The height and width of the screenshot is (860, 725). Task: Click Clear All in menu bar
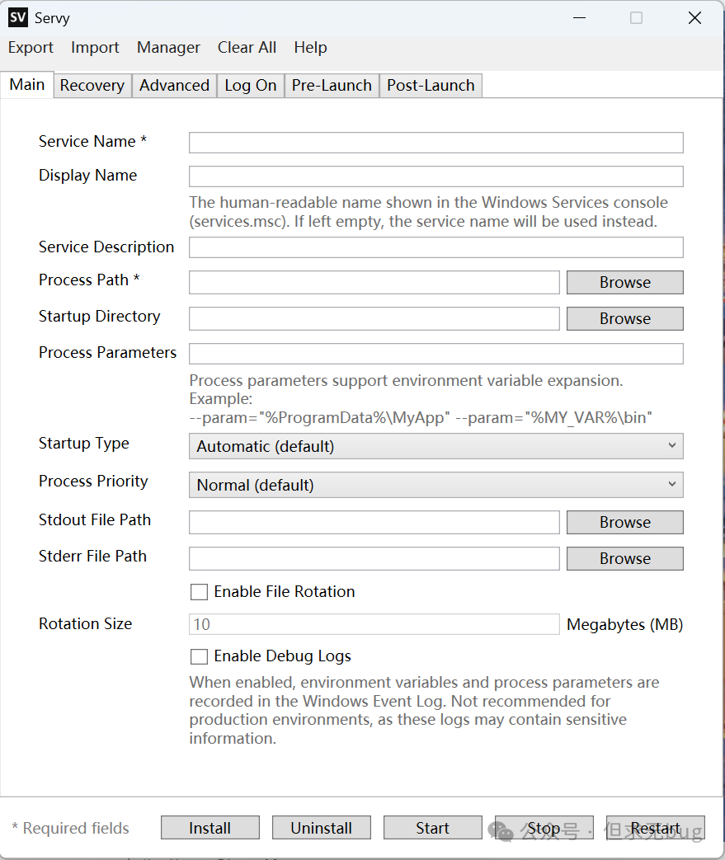pos(247,48)
